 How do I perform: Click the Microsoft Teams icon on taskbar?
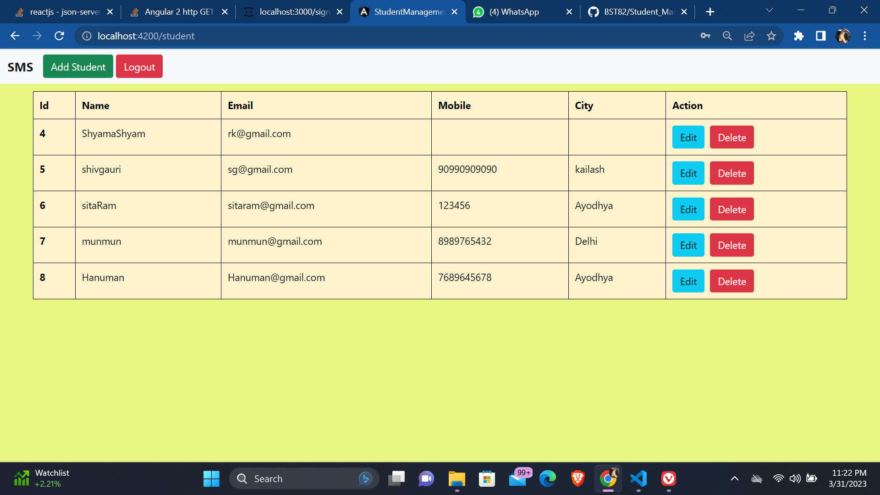pyautogui.click(x=426, y=478)
